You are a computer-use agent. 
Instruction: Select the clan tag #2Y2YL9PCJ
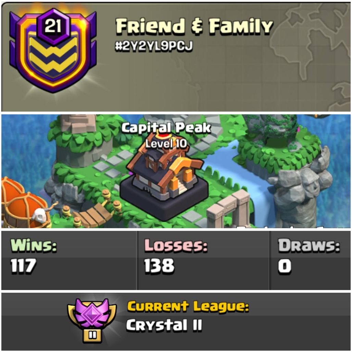click(x=153, y=46)
